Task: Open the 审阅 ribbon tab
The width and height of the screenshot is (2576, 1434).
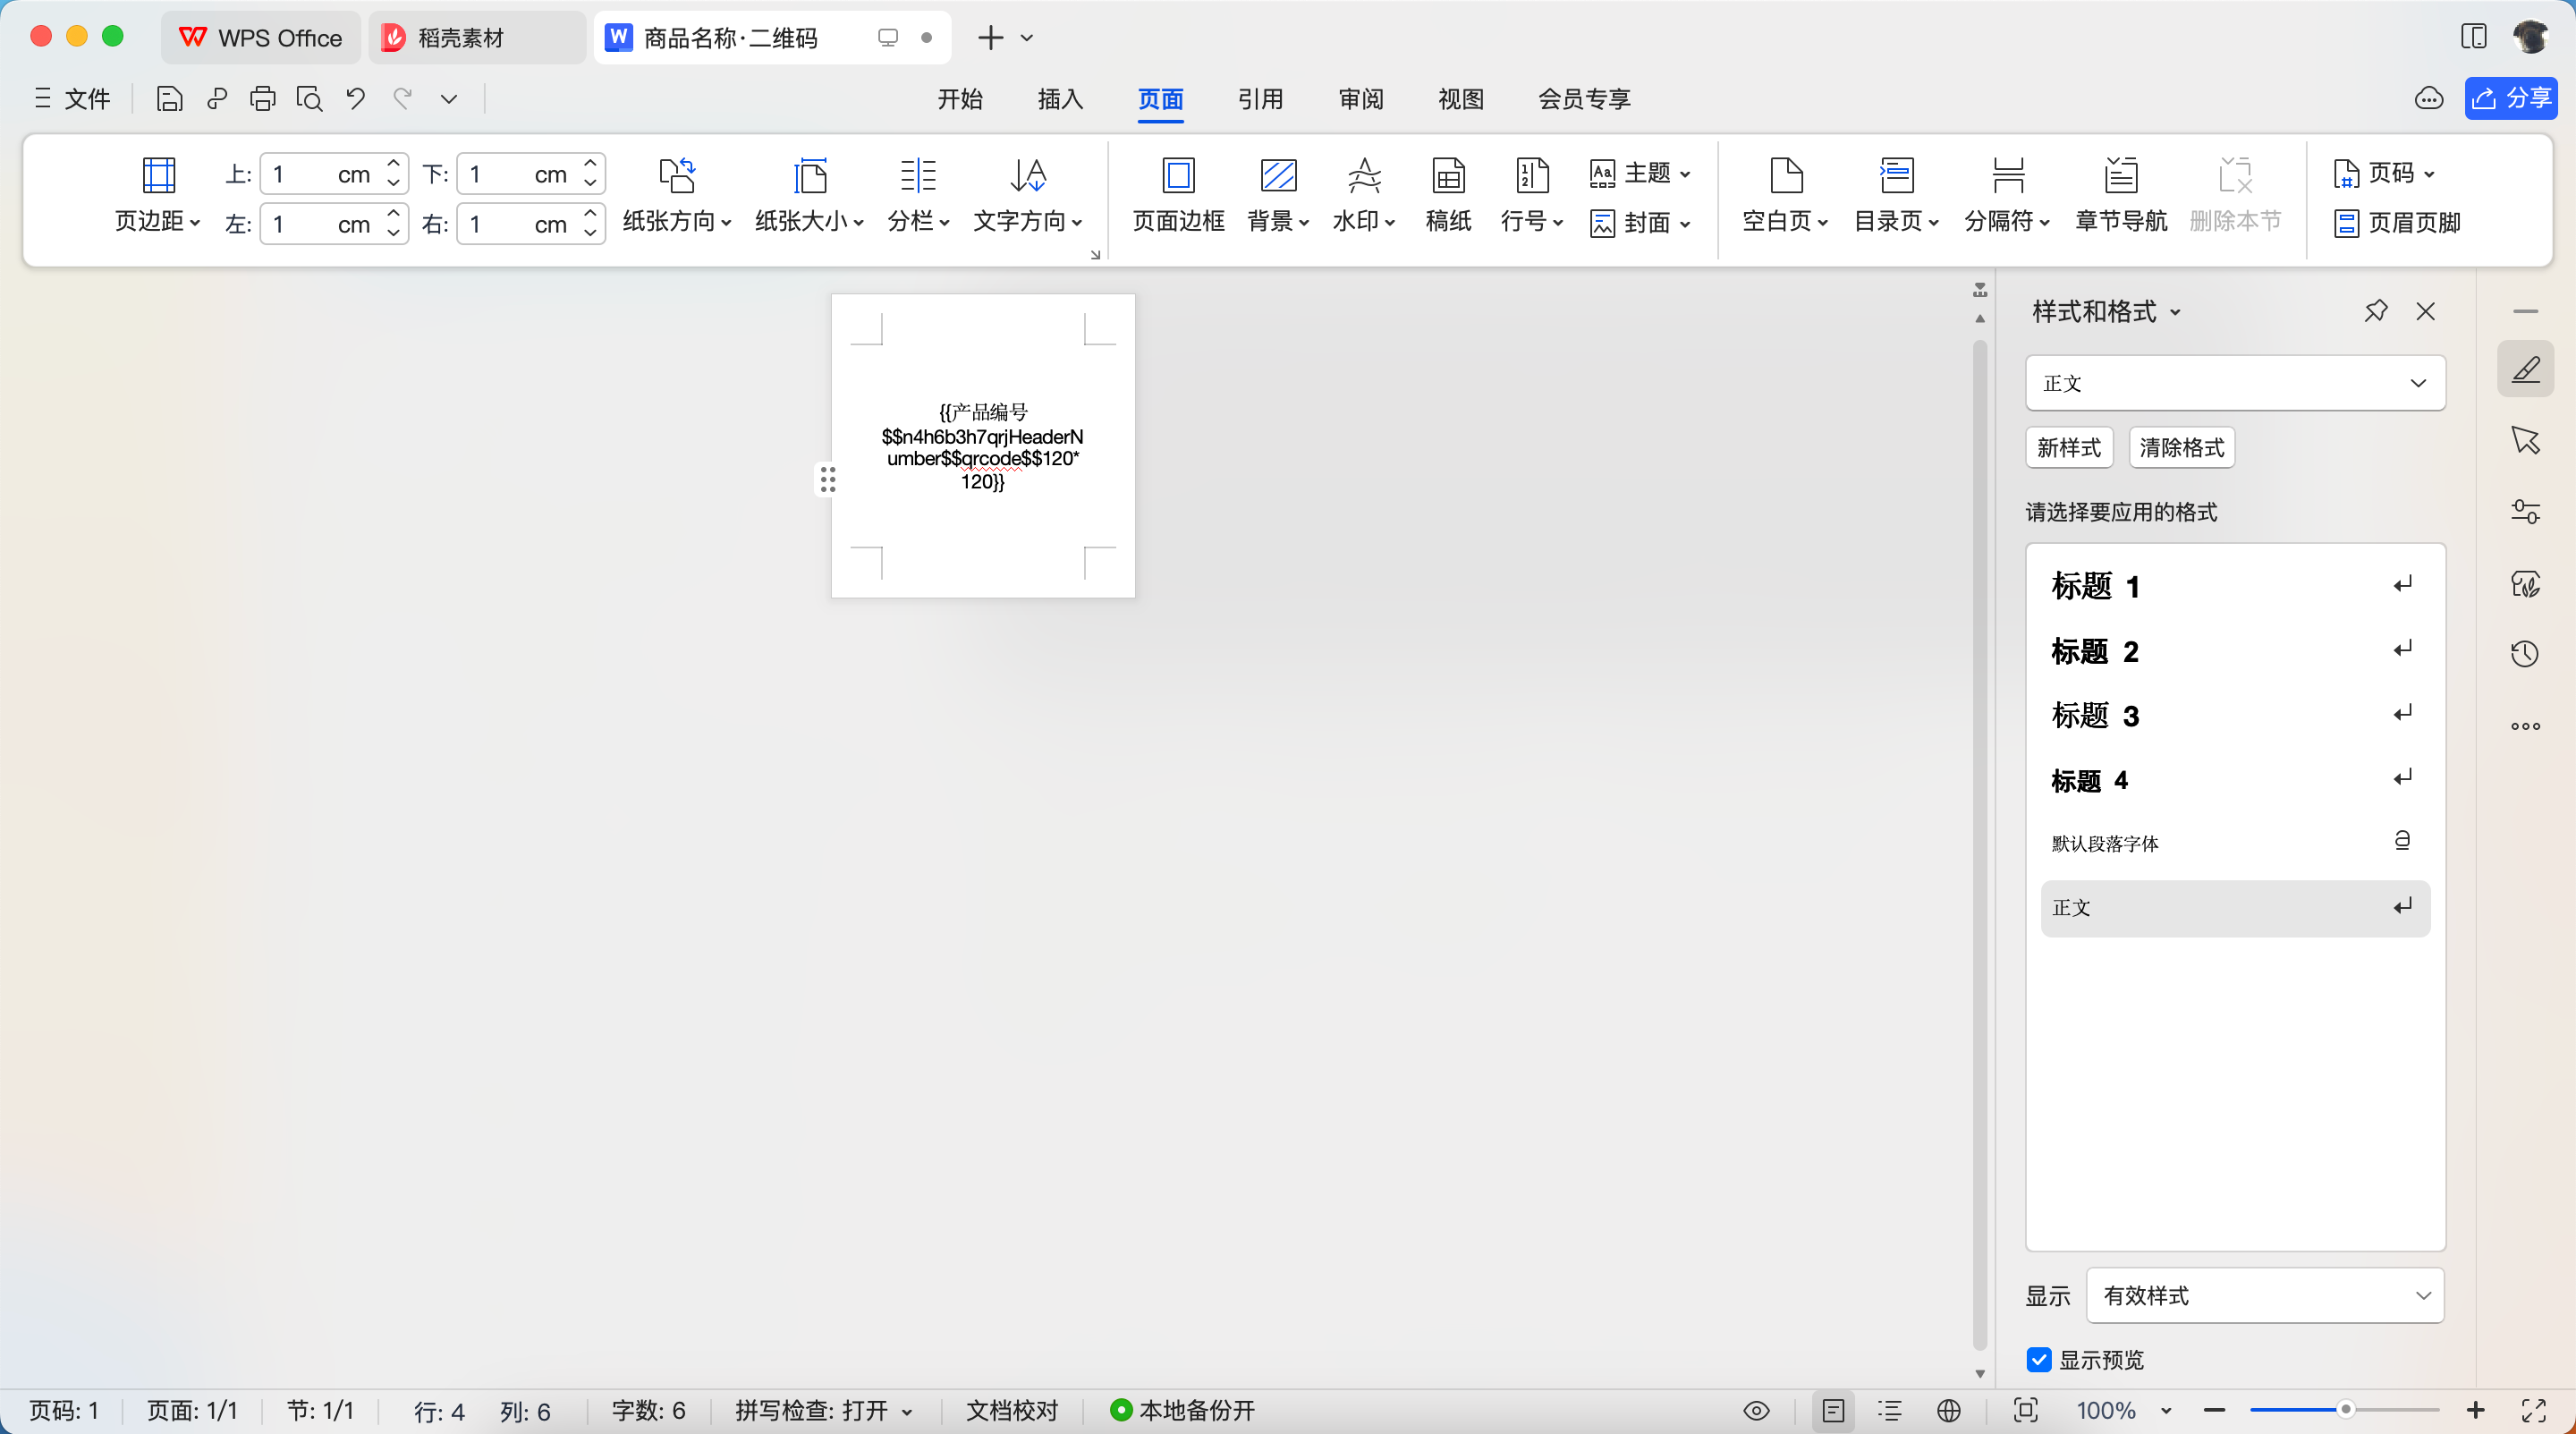Action: pos(1360,99)
